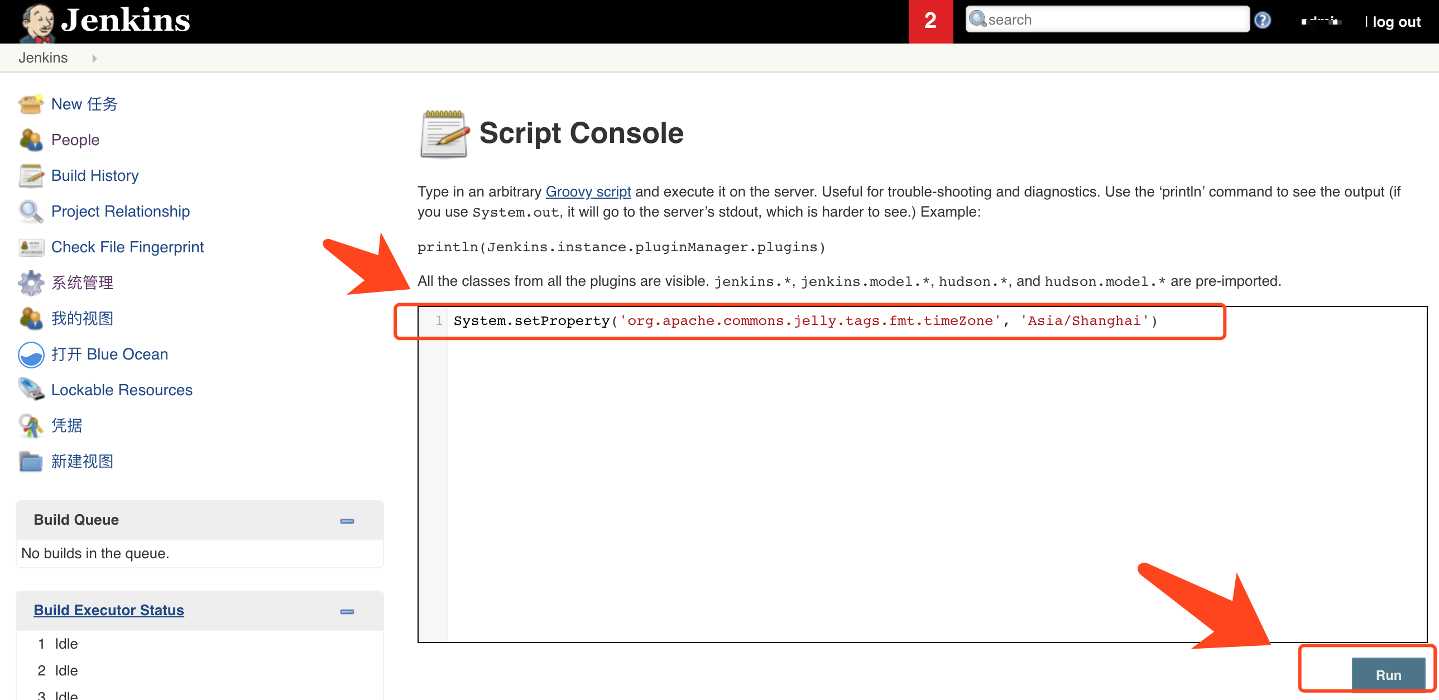Open the People sidebar link
The height and width of the screenshot is (700, 1439).
coord(75,140)
